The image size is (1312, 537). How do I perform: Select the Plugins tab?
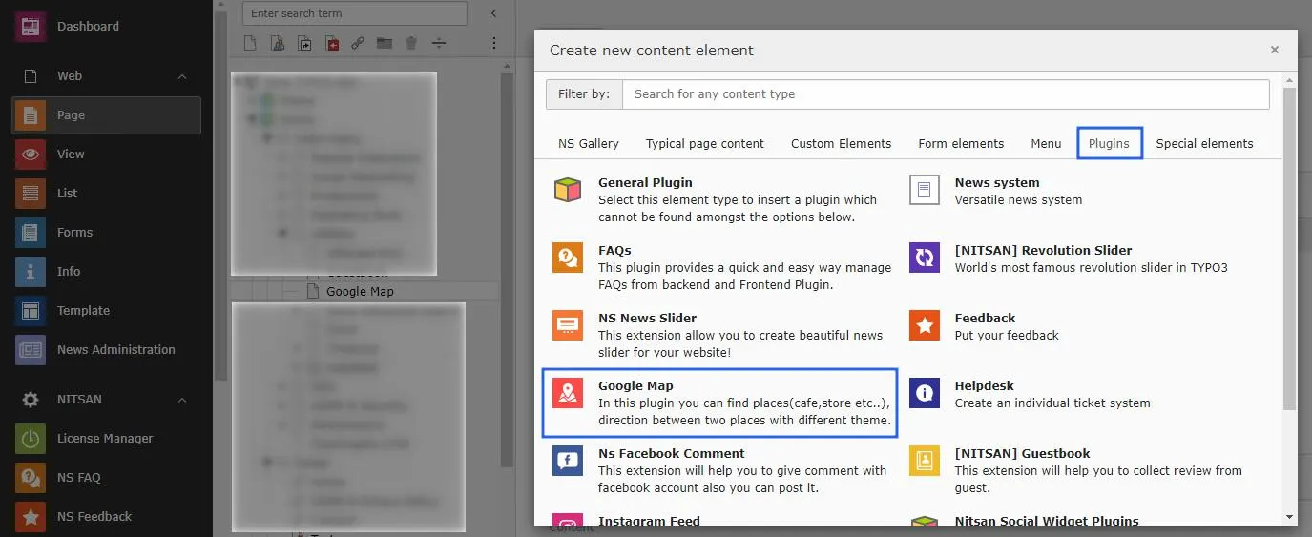coord(1110,143)
